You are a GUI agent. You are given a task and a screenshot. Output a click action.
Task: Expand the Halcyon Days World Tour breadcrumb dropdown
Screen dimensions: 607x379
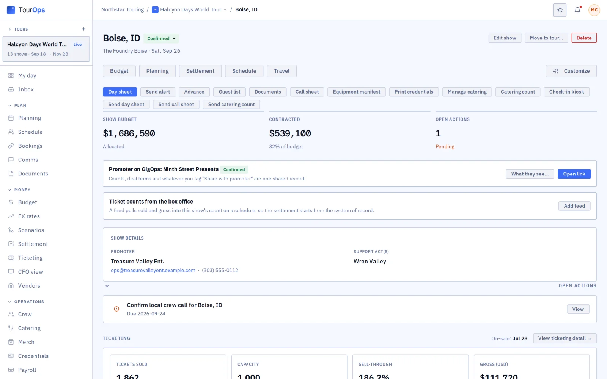pyautogui.click(x=225, y=10)
